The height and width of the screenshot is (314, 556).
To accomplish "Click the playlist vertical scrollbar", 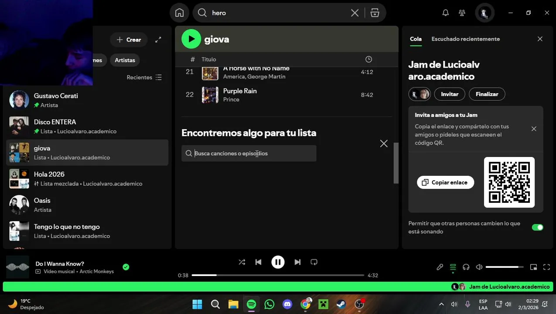I will tap(396, 163).
